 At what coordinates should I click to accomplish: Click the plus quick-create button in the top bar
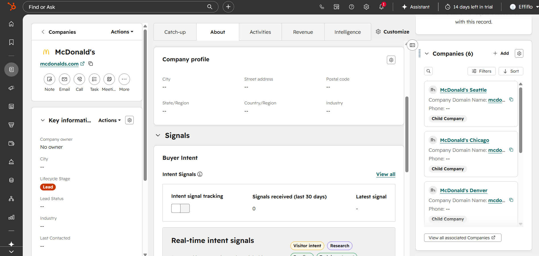click(228, 7)
